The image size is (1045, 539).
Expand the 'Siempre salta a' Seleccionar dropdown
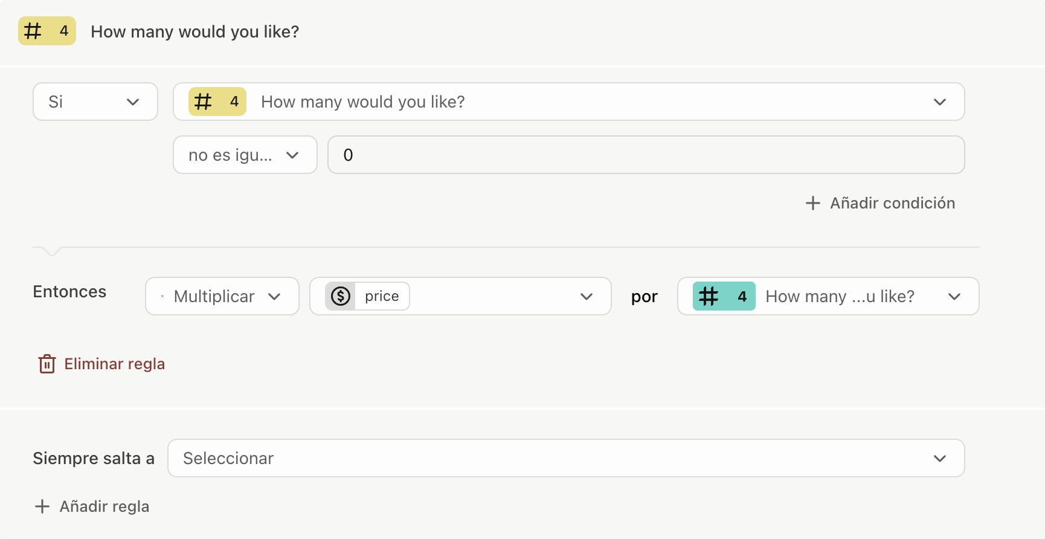click(x=565, y=458)
